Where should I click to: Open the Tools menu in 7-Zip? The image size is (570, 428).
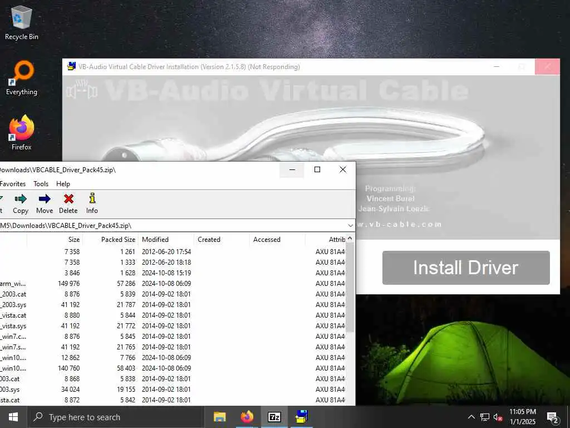click(x=41, y=184)
